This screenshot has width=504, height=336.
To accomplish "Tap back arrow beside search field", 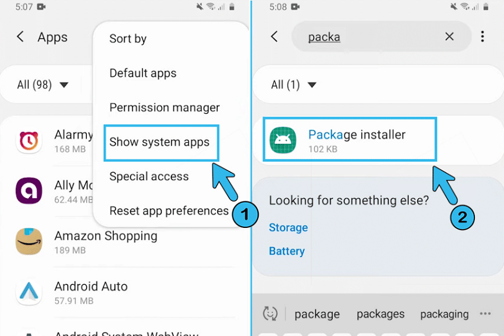I will coord(274,37).
